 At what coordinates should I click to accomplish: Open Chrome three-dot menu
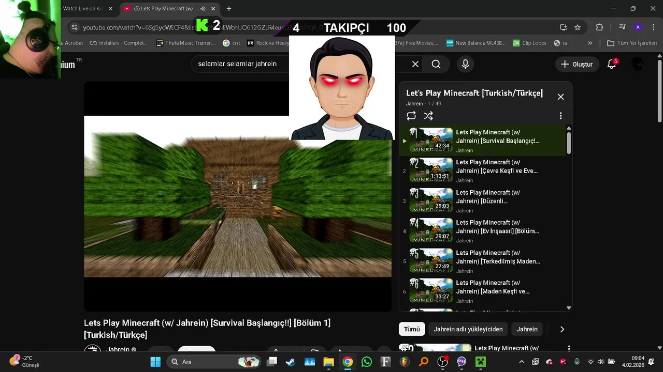click(x=653, y=27)
